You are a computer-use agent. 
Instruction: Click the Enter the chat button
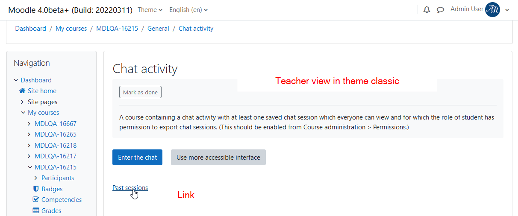pos(137,157)
